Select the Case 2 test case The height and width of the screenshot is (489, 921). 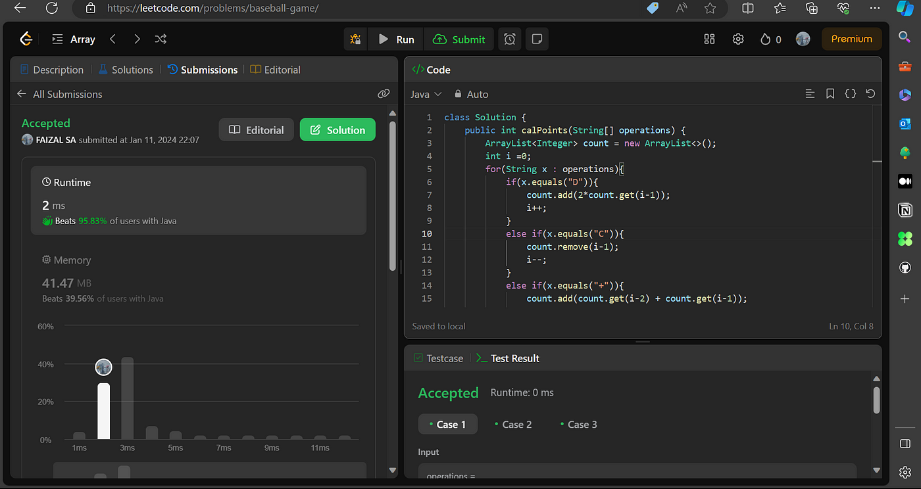tap(512, 425)
